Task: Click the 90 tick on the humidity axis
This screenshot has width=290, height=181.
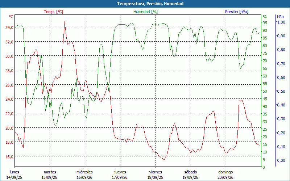Action: (x=265, y=30)
